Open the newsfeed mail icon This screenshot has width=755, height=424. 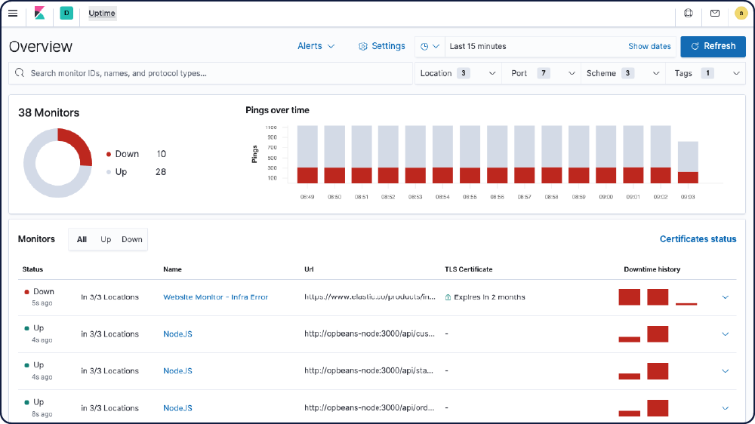coord(714,13)
